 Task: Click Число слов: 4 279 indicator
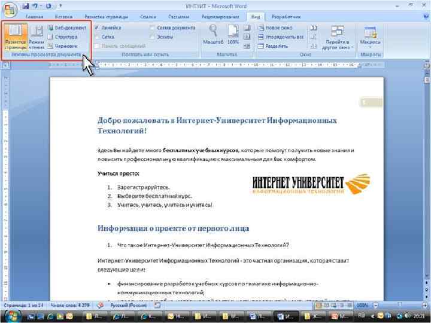click(70, 305)
